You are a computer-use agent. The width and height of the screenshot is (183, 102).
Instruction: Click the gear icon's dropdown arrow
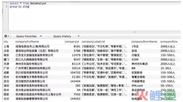click(x=8, y=36)
